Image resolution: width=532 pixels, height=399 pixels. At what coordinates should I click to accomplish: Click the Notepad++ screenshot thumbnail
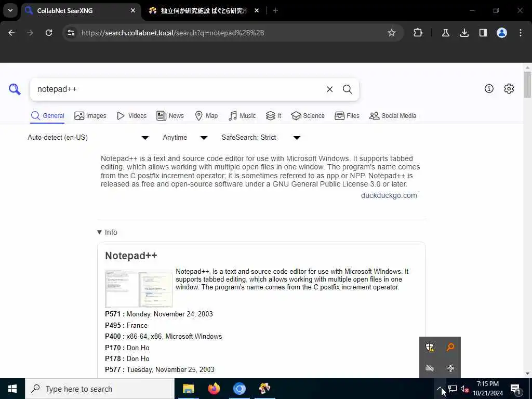(138, 288)
